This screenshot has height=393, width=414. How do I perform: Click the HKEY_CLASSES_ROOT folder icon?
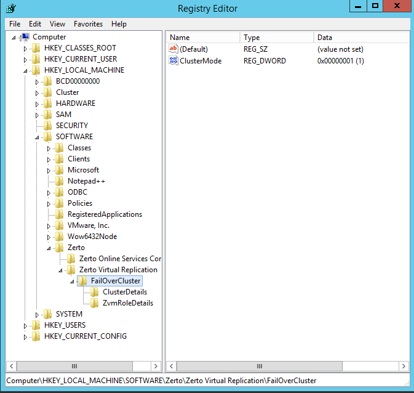click(x=36, y=48)
